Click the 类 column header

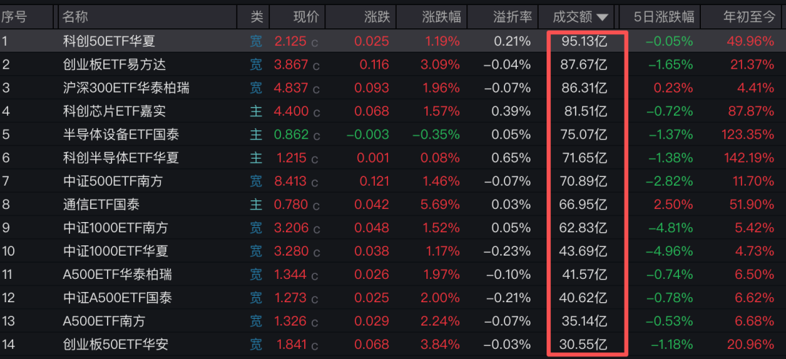coord(257,17)
